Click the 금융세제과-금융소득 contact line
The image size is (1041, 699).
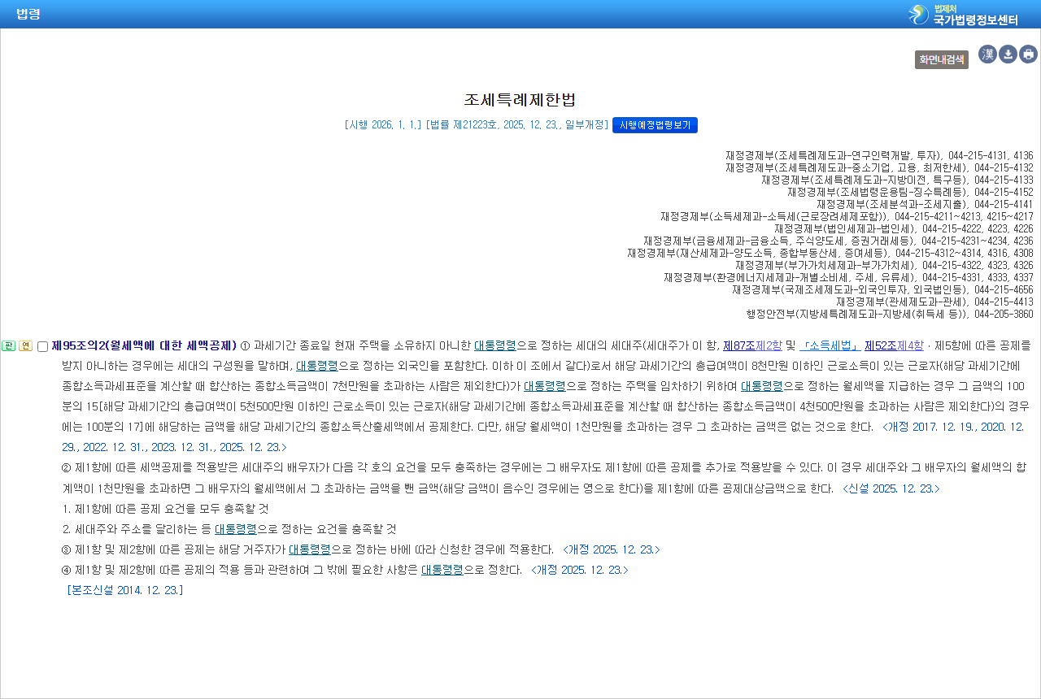click(x=838, y=241)
